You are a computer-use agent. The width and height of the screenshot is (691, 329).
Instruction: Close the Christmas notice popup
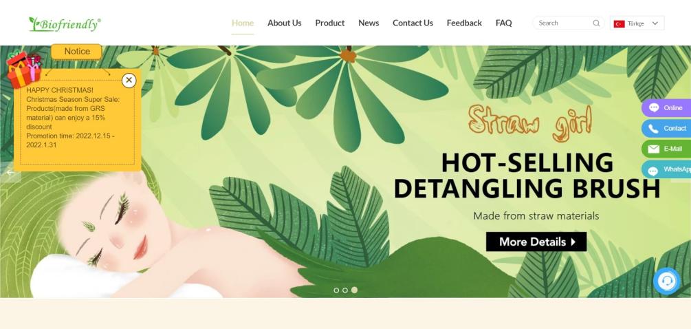click(x=129, y=81)
